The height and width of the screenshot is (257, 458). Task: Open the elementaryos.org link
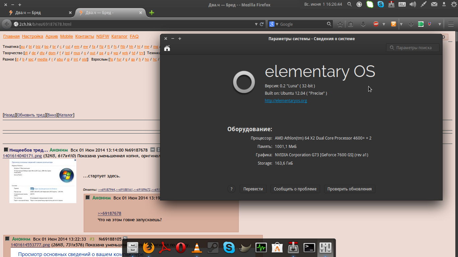tap(286, 101)
